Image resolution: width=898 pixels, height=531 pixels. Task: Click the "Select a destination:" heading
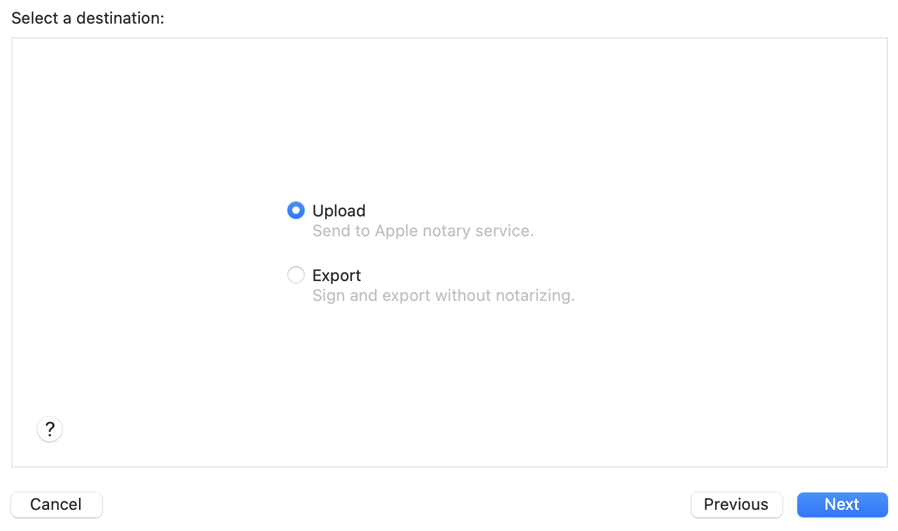pyautogui.click(x=88, y=18)
